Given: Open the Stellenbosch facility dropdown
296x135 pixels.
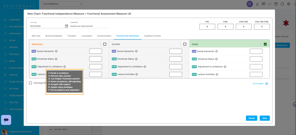Looking at the screenshot, I should coord(62,4).
